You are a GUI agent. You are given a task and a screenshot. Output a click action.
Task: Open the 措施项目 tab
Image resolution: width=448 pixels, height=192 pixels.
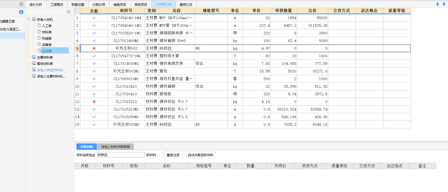click(x=120, y=4)
